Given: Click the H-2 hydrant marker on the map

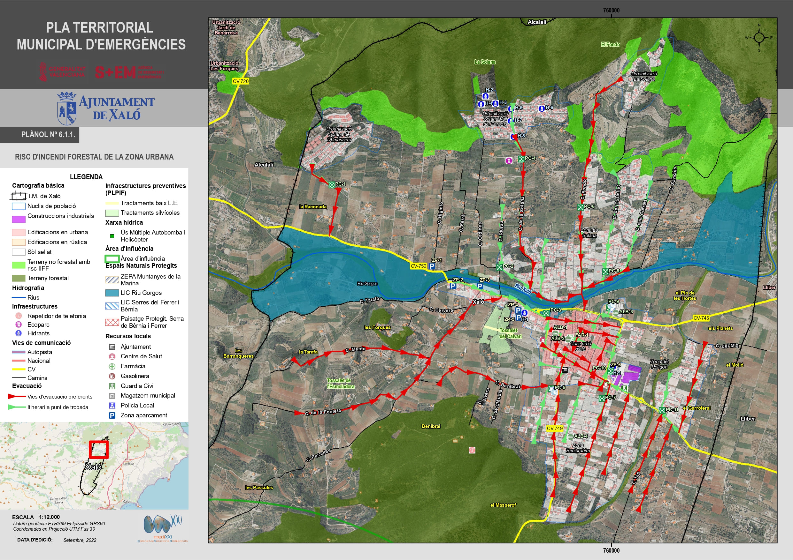Looking at the screenshot, I should click(x=486, y=96).
